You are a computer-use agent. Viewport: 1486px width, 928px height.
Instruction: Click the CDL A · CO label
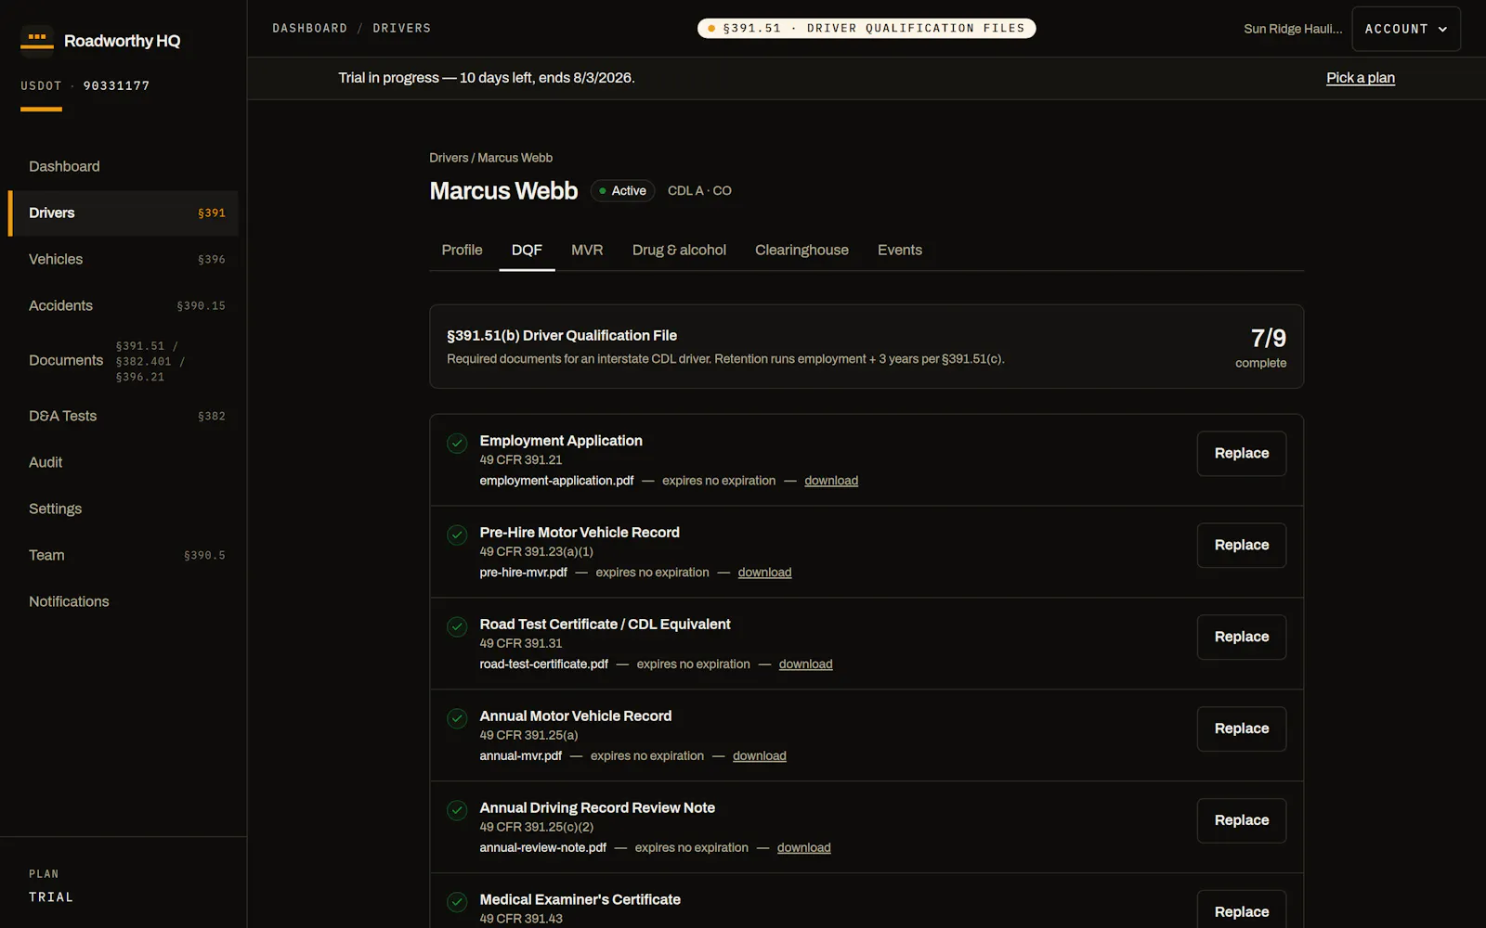point(699,191)
